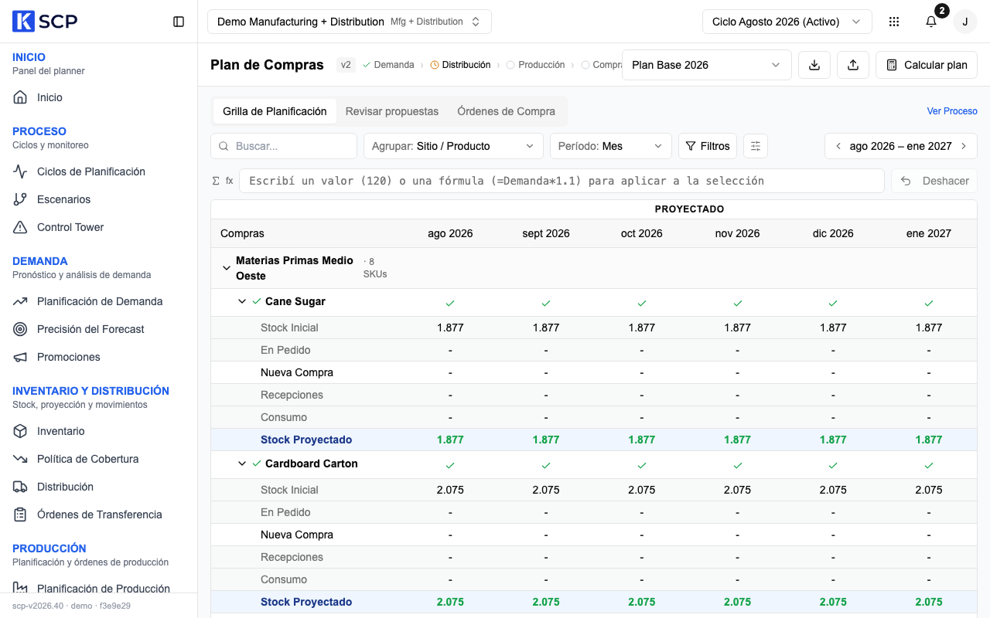Focus the Buscar search field
This screenshot has height=618, width=990.
(285, 146)
